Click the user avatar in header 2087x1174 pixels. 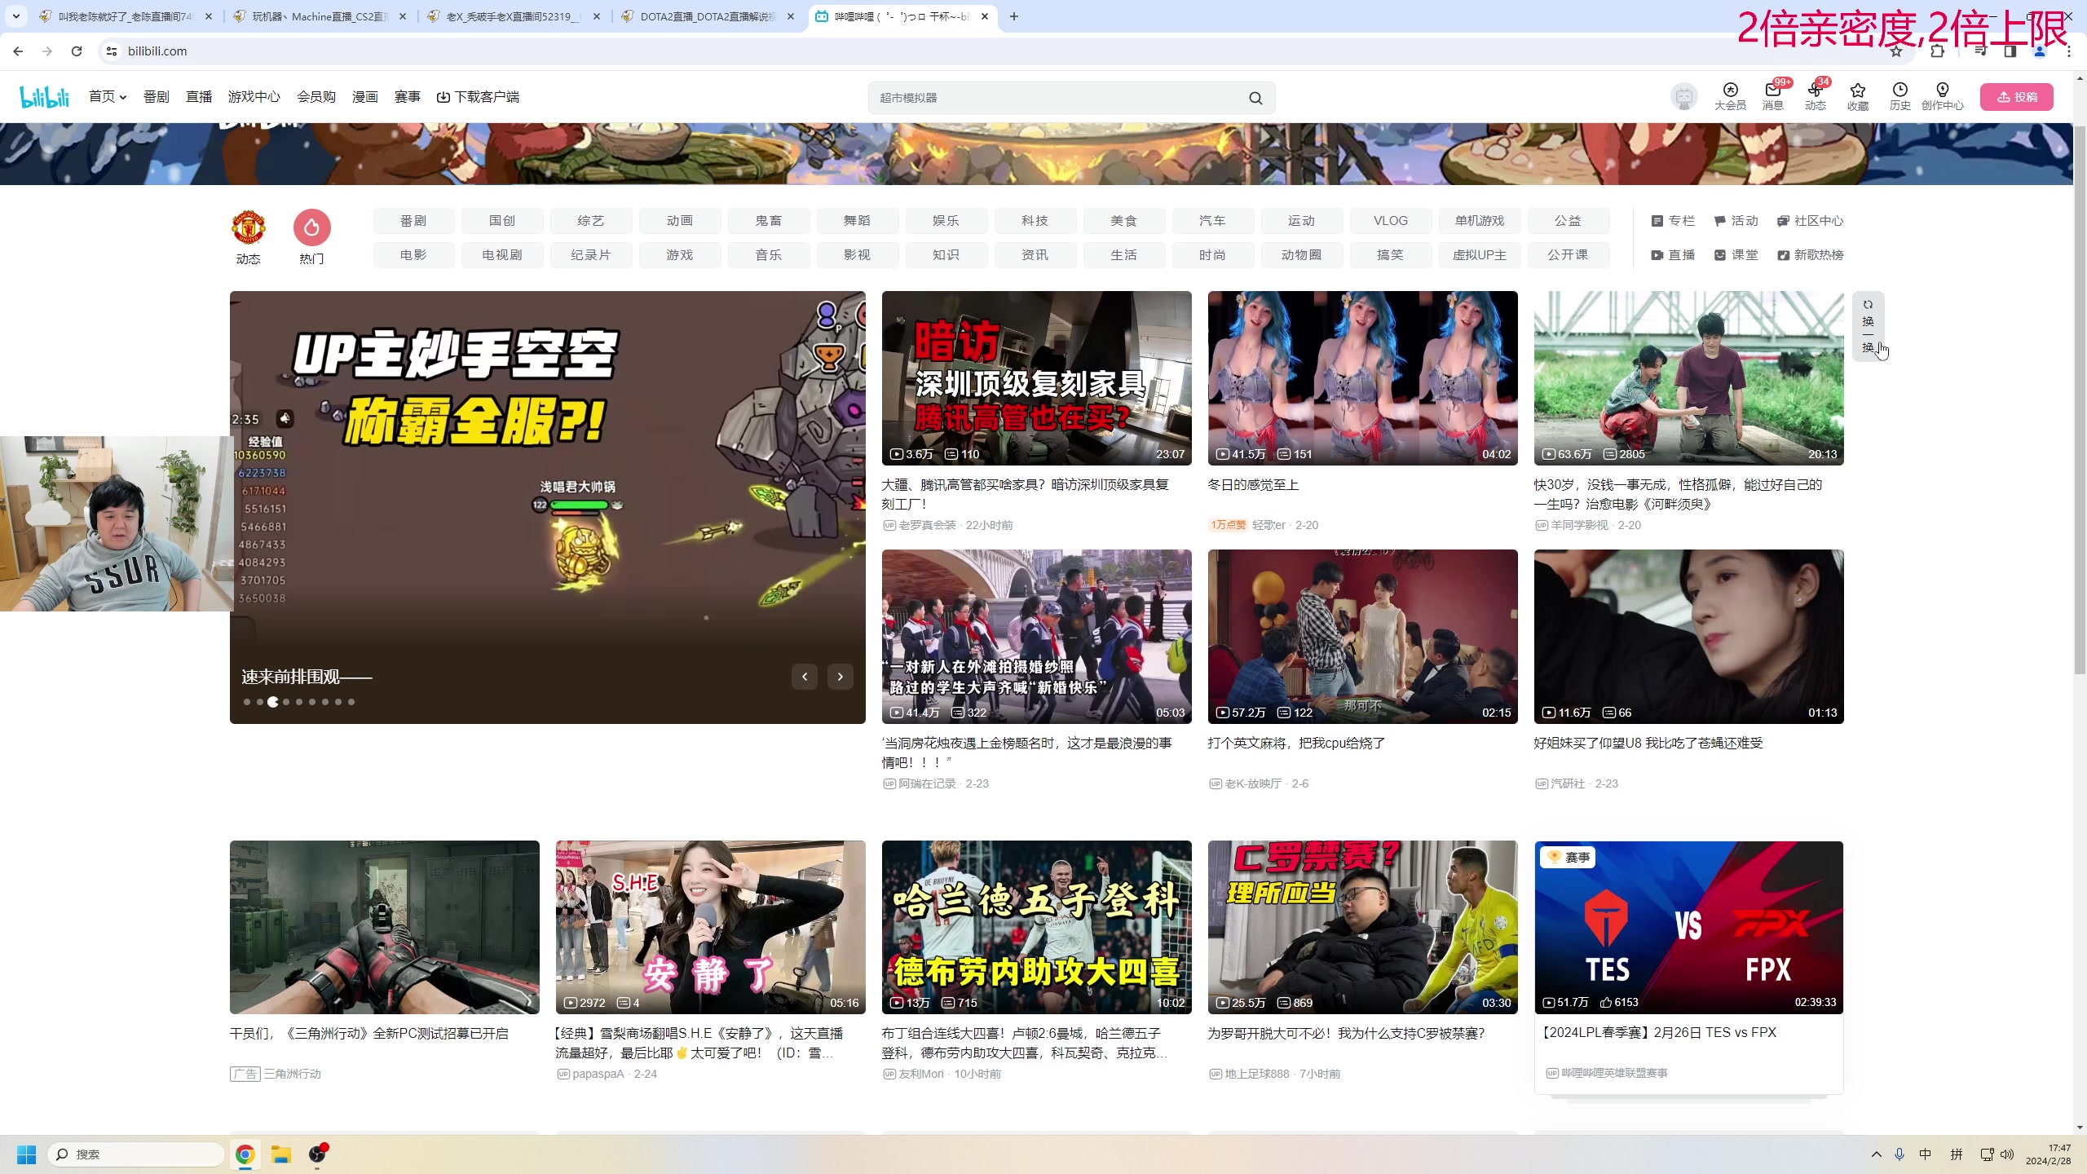[1684, 97]
